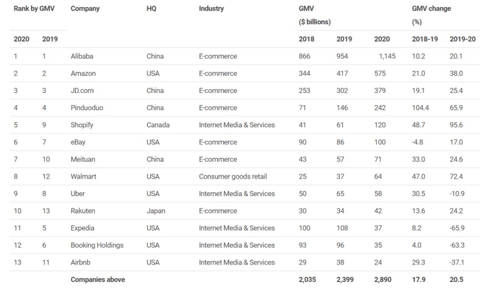
Task: Click the Company column header
Action: point(85,9)
